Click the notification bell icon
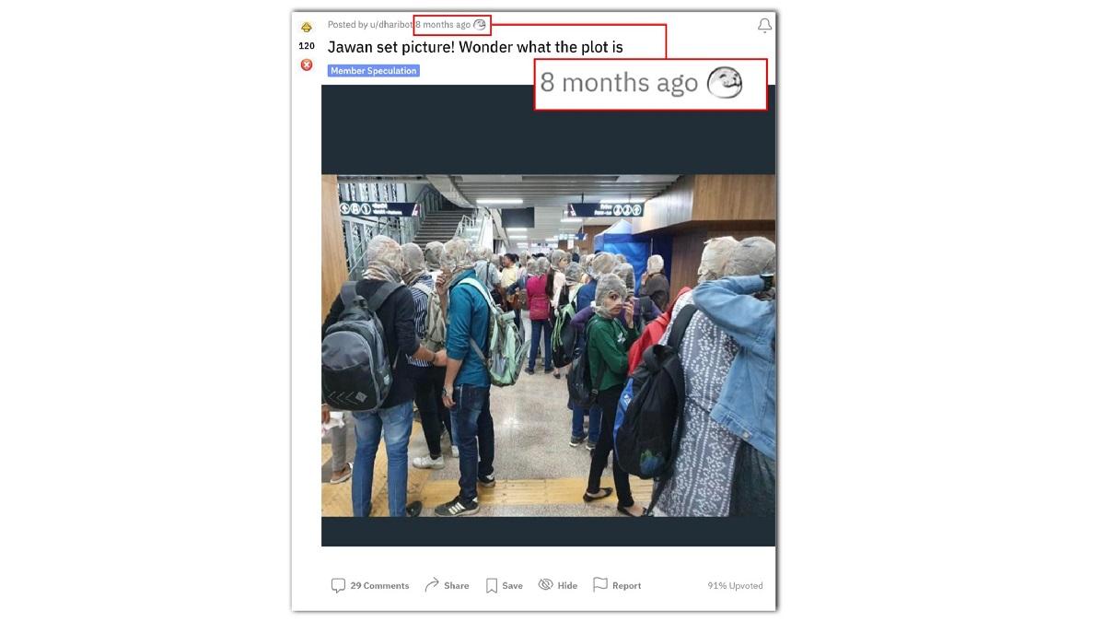Screen dimensions: 1105x622 [x=764, y=26]
